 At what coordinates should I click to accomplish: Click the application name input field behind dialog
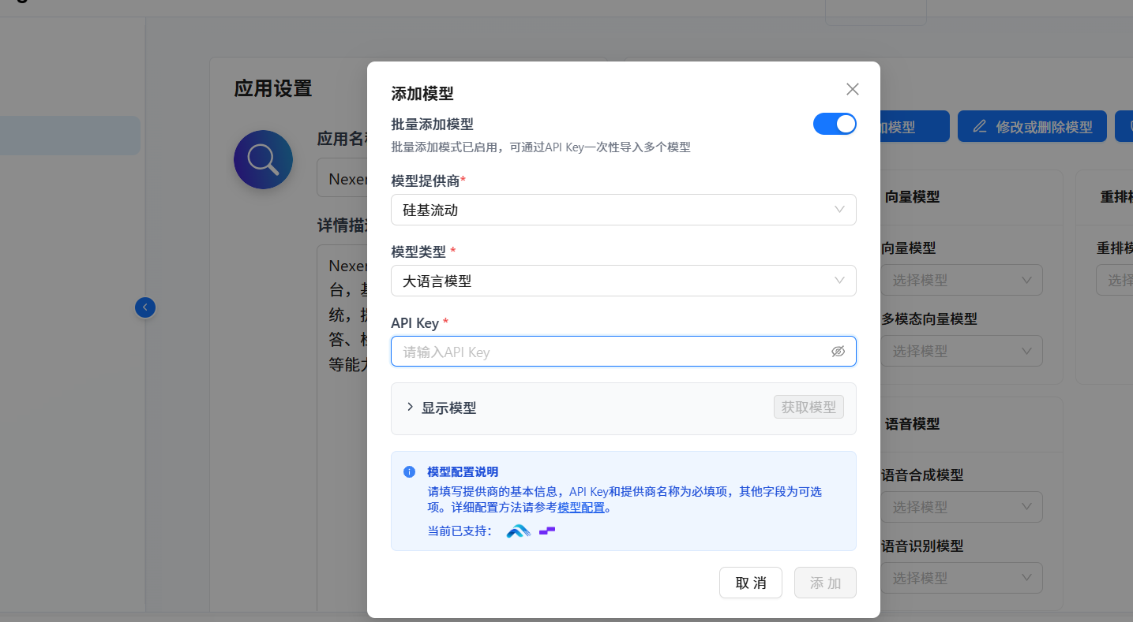point(342,179)
